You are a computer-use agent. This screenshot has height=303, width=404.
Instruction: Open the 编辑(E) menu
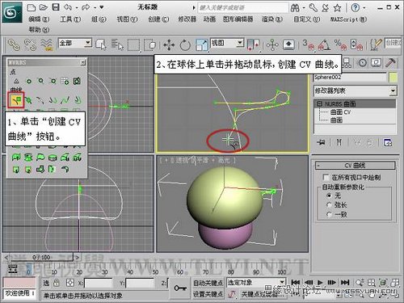pyautogui.click(x=40, y=19)
